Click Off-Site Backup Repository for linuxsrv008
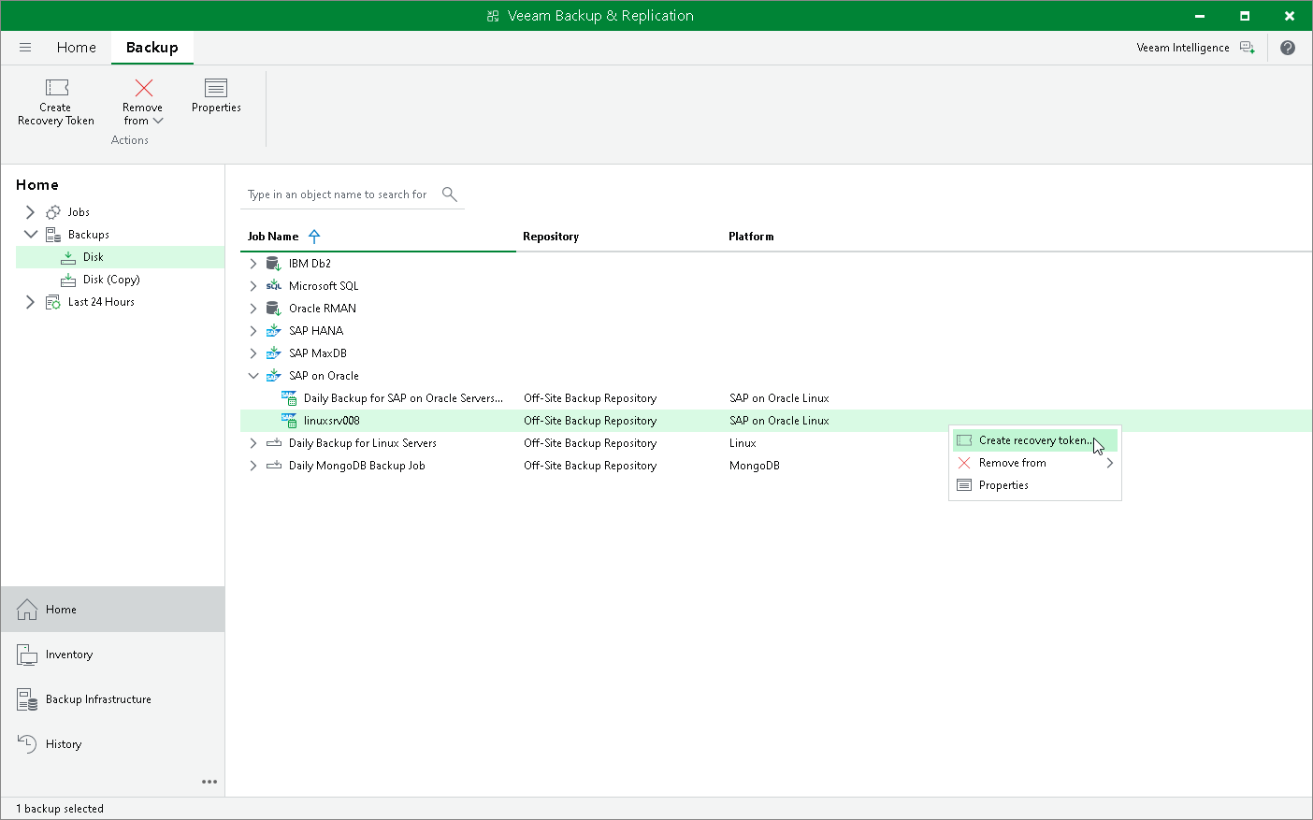Image resolution: width=1313 pixels, height=820 pixels. pos(590,421)
